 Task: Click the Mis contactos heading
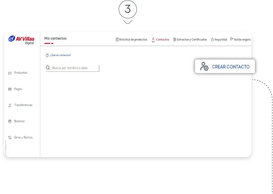pos(55,38)
